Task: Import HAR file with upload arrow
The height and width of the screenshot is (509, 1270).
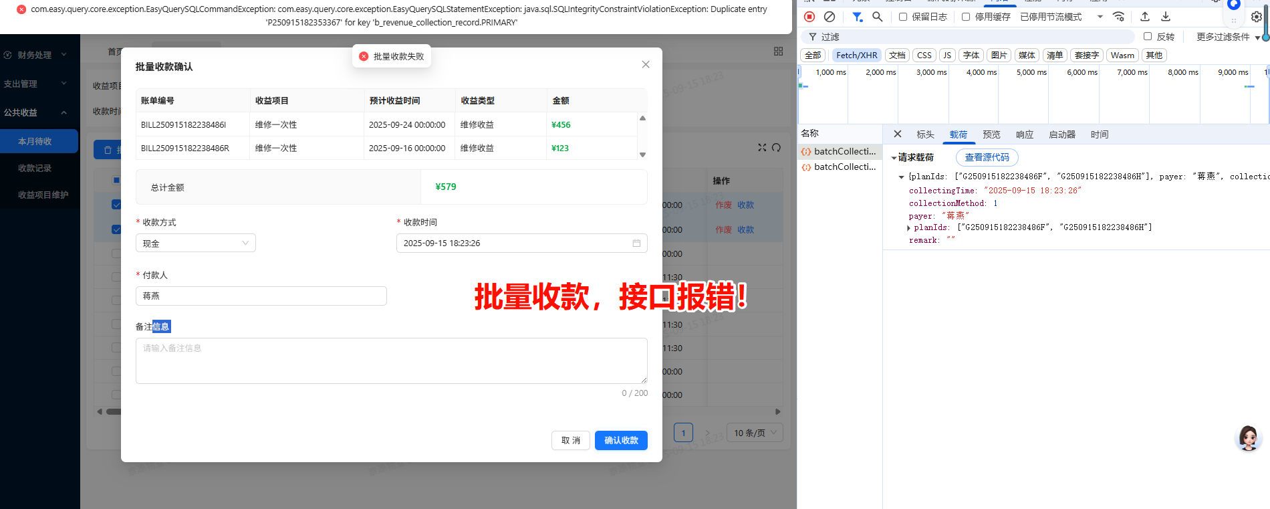Action: [1145, 17]
